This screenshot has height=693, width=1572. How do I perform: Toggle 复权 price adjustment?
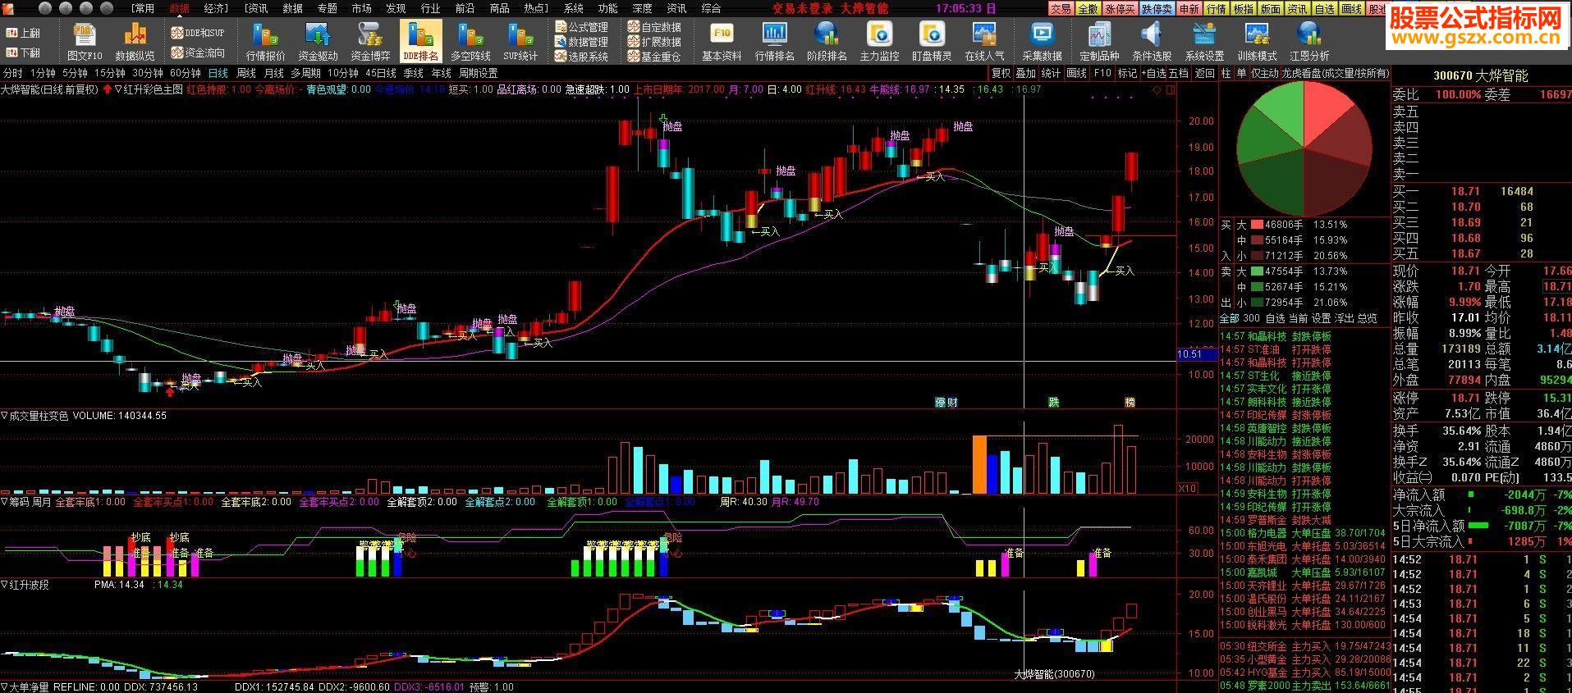tap(1001, 73)
